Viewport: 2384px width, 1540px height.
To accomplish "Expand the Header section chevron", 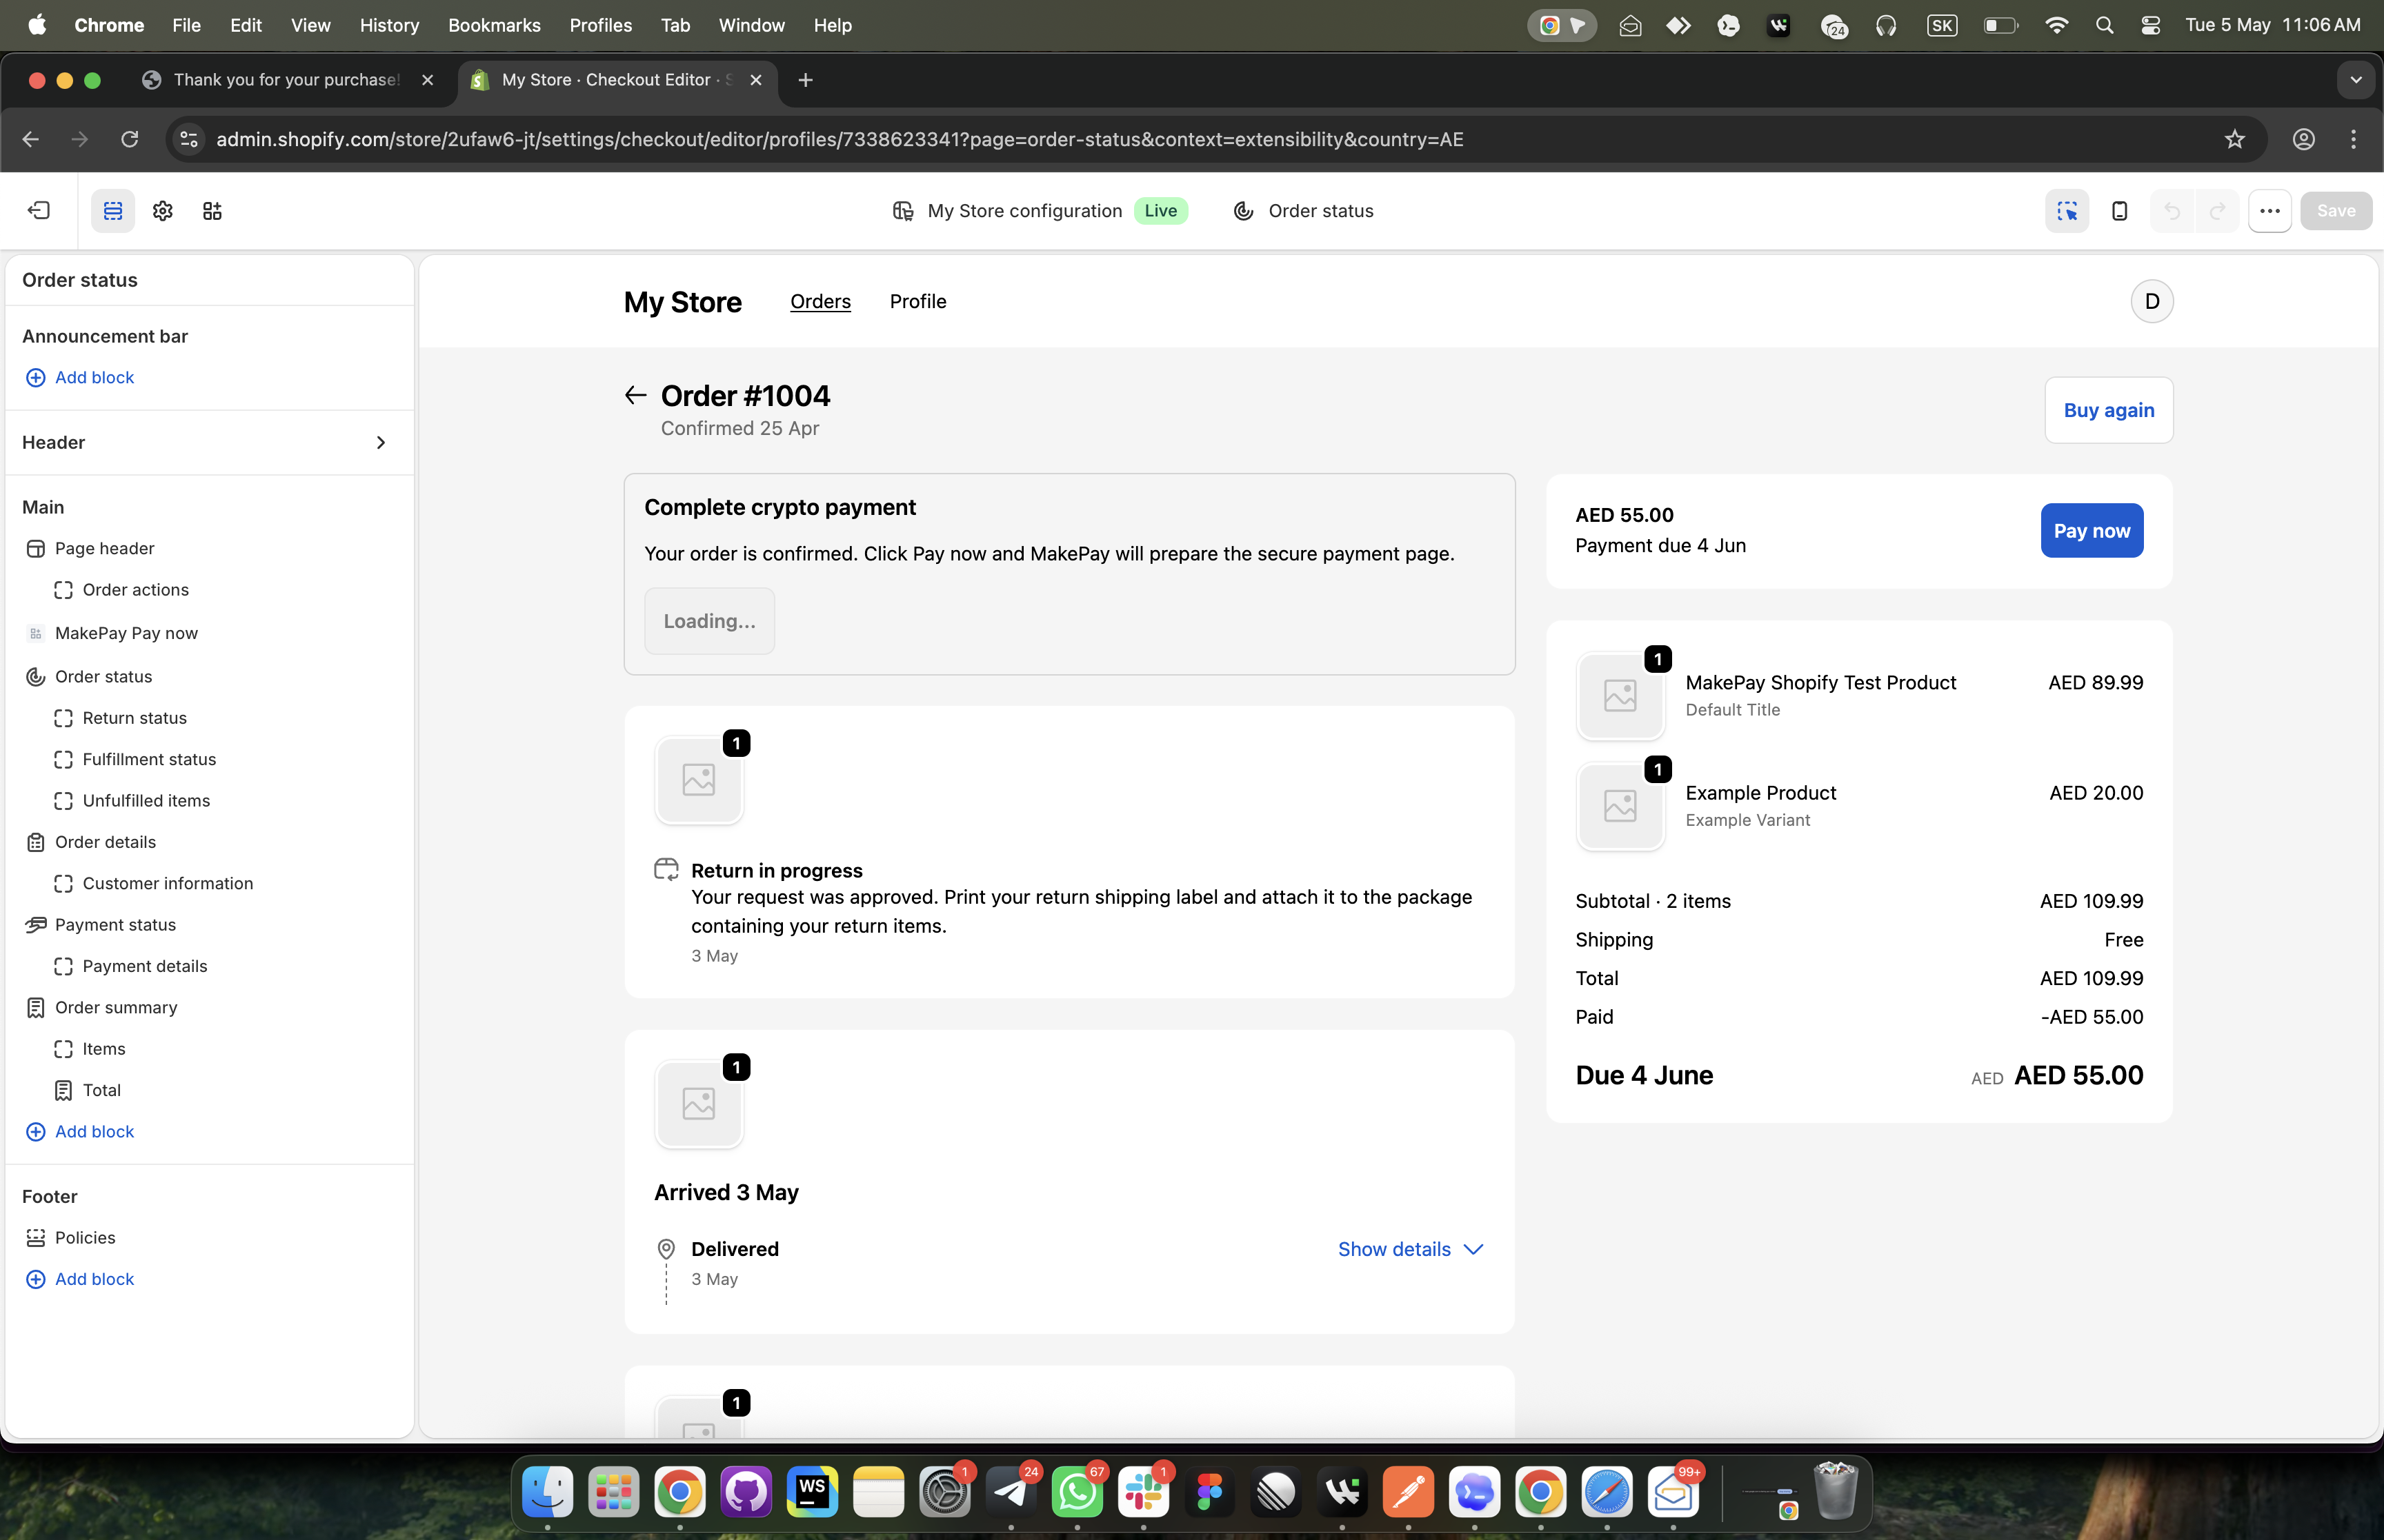I will click(380, 442).
